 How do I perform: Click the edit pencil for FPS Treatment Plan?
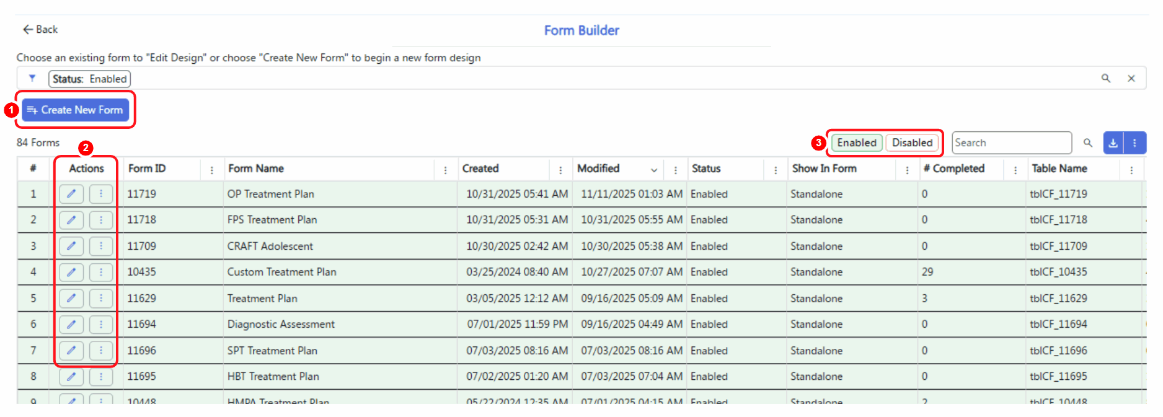click(x=71, y=220)
